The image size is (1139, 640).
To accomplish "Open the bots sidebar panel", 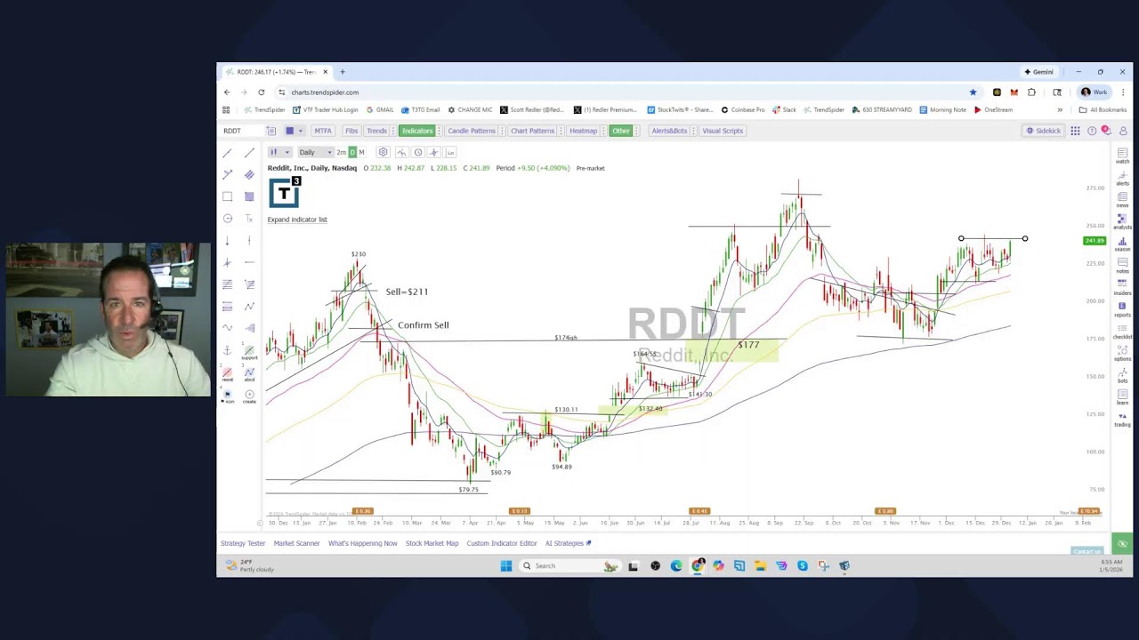I will pyautogui.click(x=1122, y=374).
